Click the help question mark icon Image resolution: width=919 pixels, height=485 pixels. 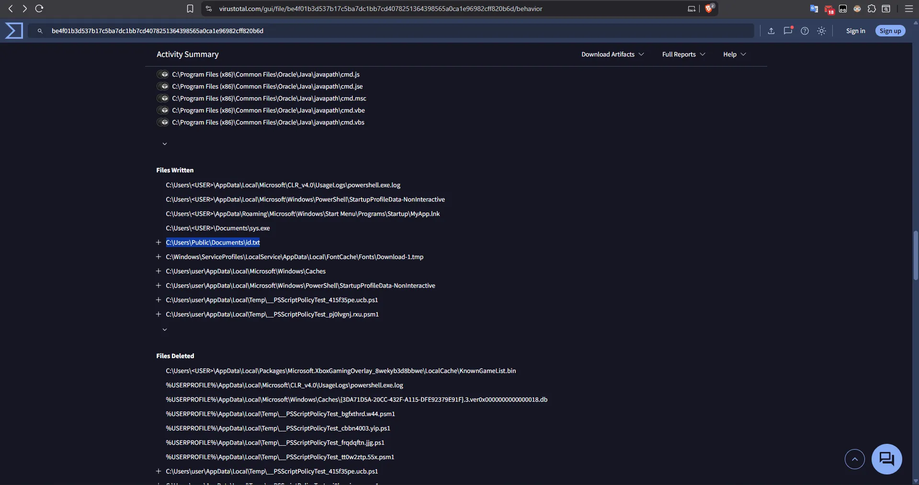point(805,31)
